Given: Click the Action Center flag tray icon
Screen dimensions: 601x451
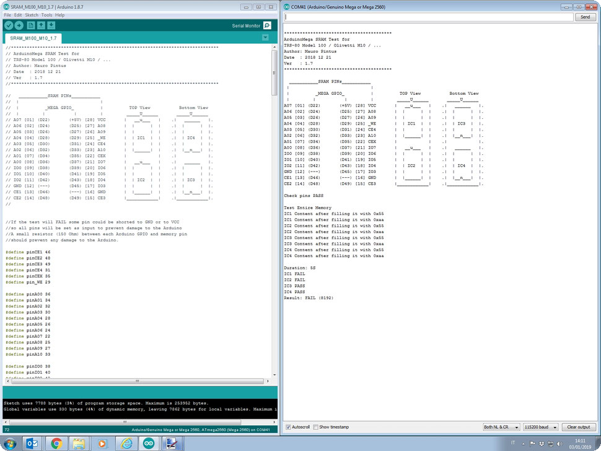Looking at the screenshot, I should click(x=532, y=444).
